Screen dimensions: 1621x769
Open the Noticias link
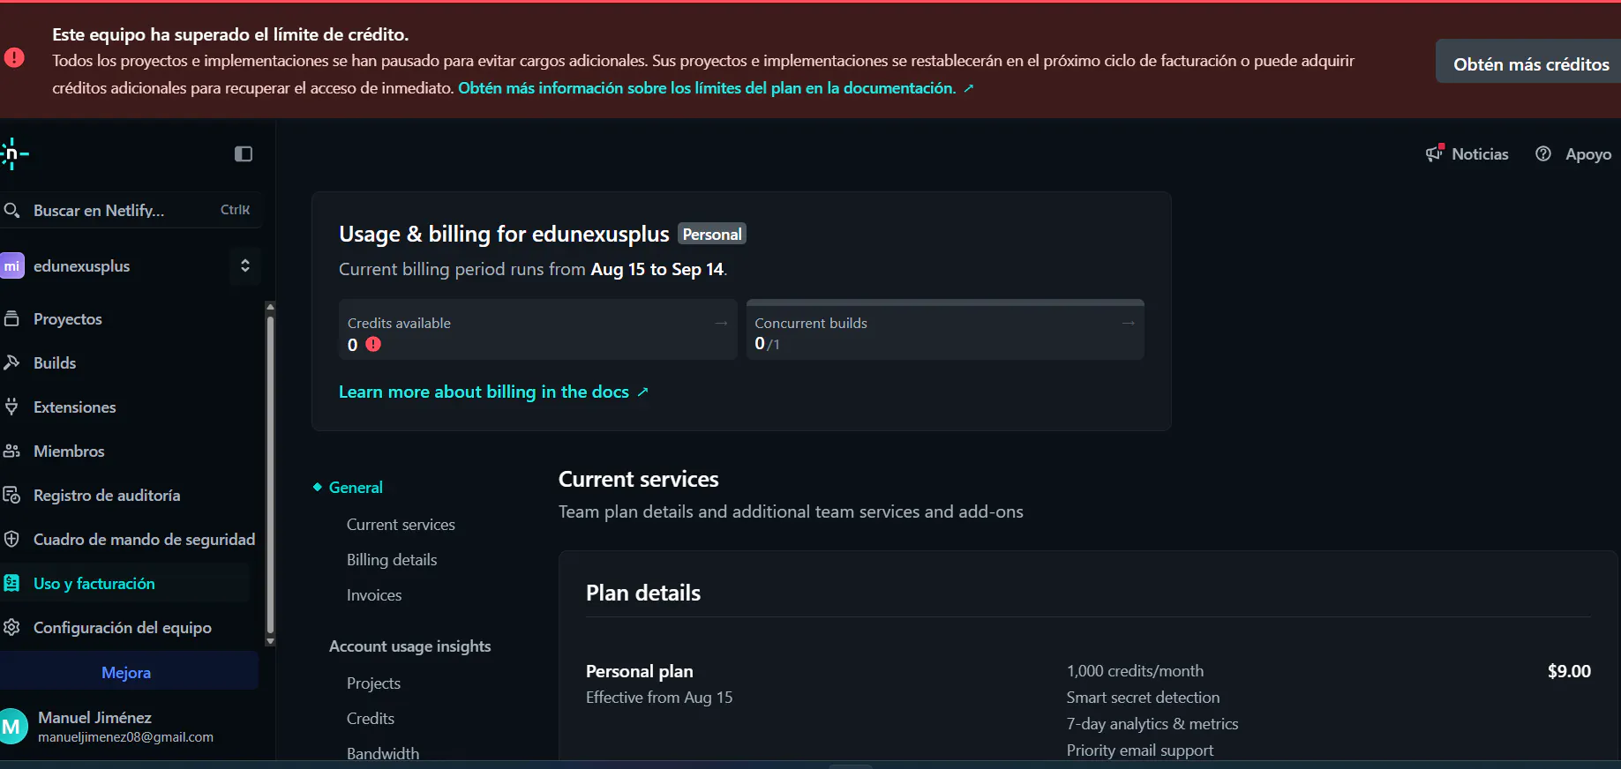click(x=1480, y=153)
